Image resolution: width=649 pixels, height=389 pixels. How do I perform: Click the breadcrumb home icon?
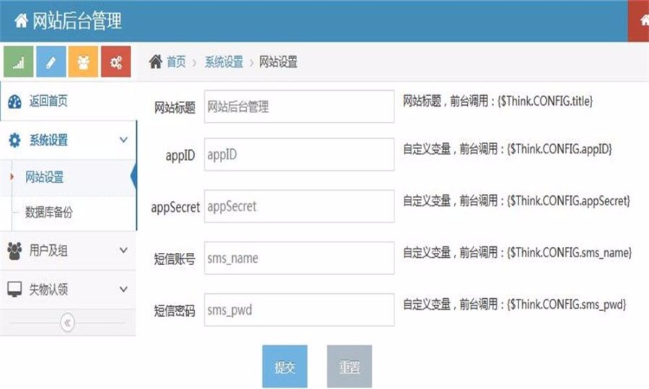click(156, 62)
